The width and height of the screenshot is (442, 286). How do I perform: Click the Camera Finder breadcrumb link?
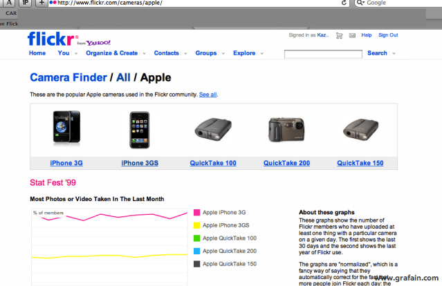[x=68, y=77]
